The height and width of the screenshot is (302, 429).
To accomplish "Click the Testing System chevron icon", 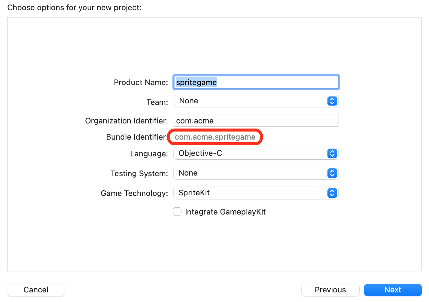I will click(x=332, y=173).
